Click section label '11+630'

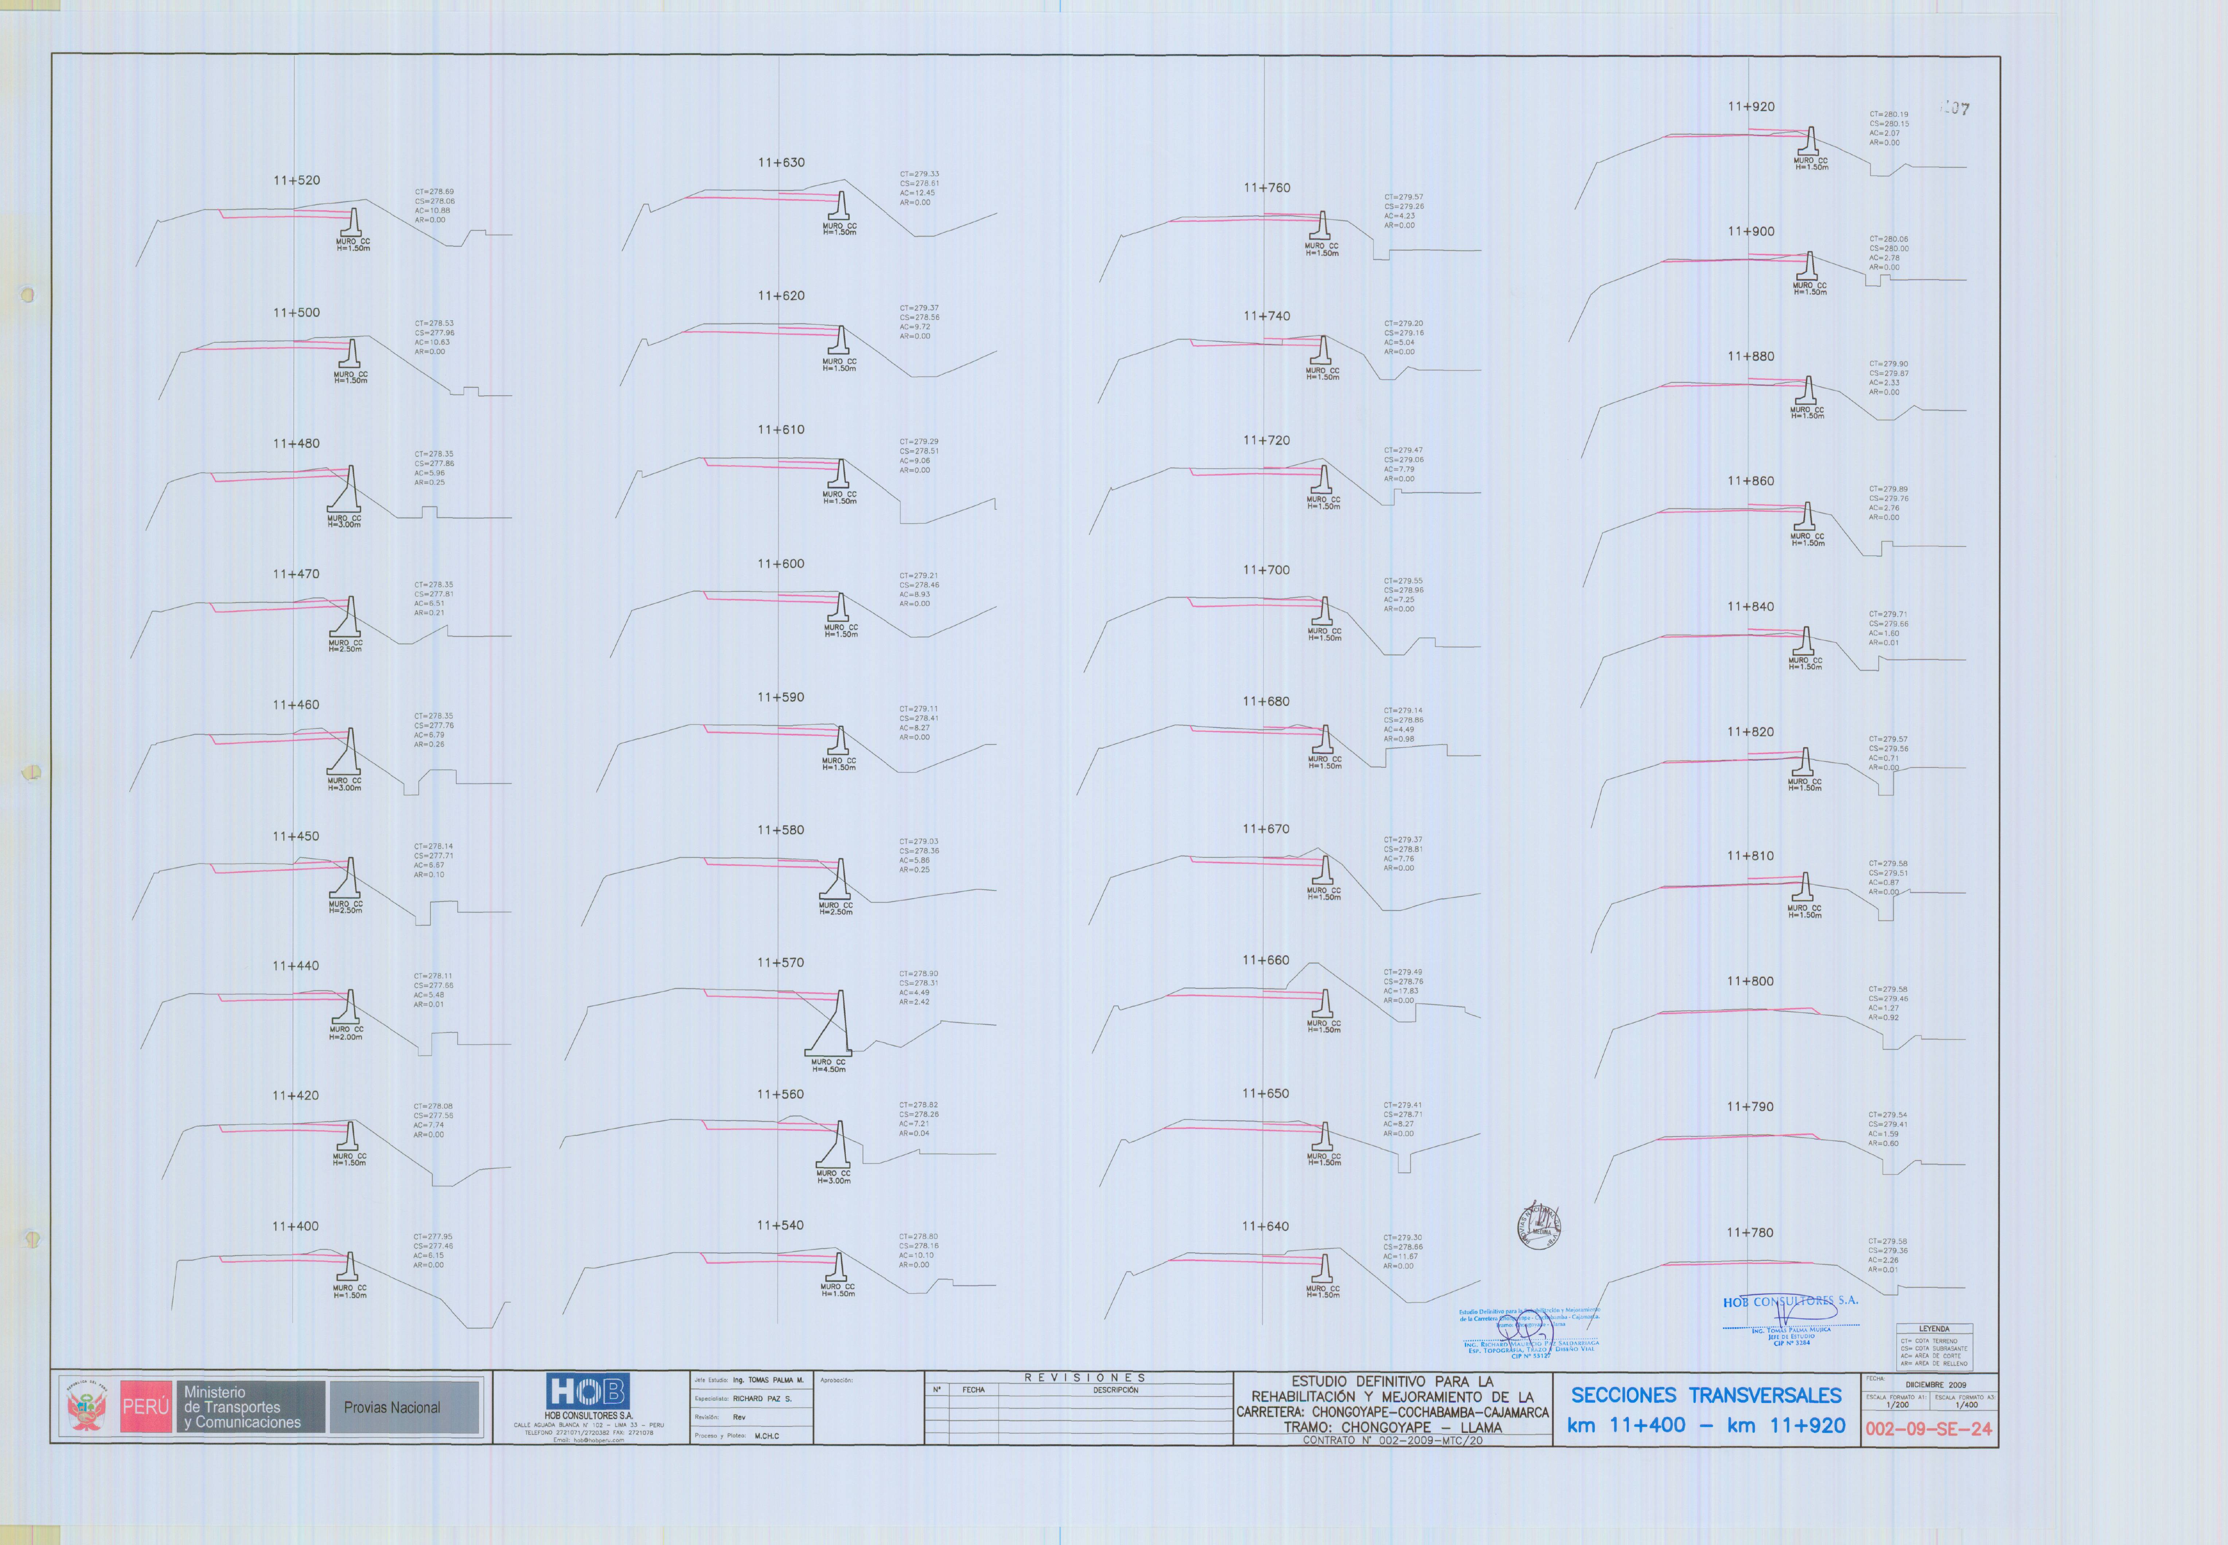pos(782,163)
